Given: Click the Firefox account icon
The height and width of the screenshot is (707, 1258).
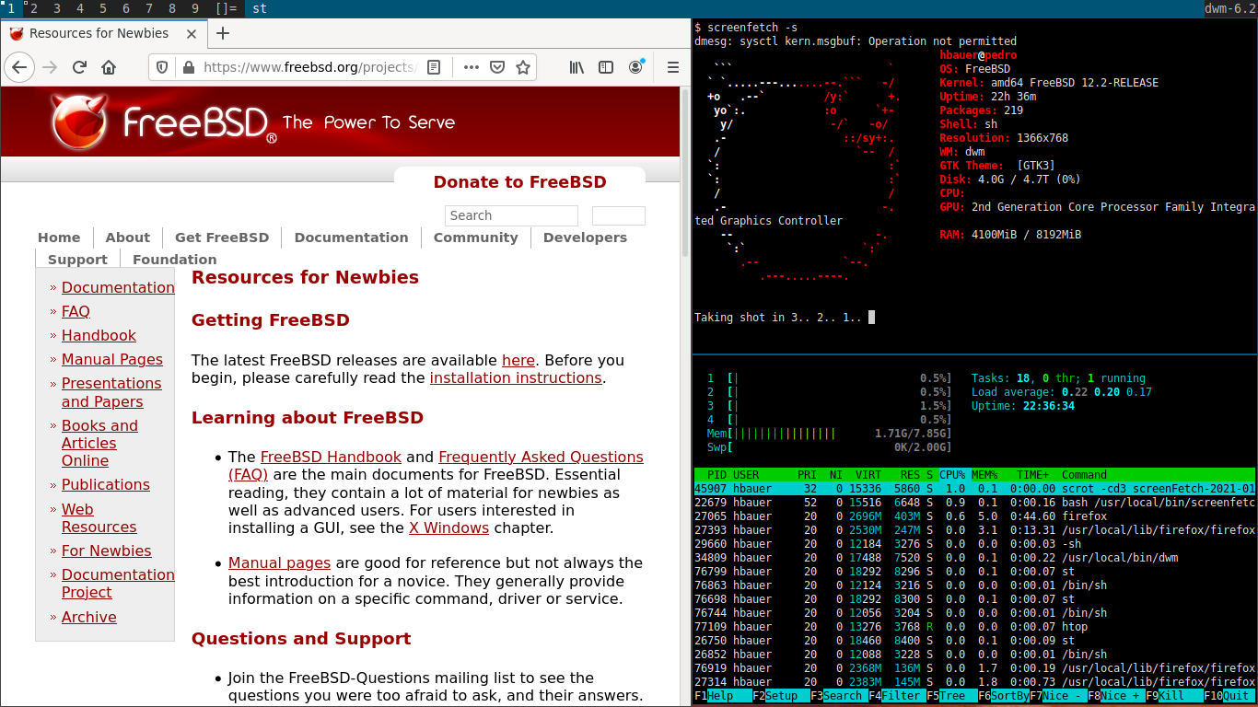Looking at the screenshot, I should pos(635,66).
